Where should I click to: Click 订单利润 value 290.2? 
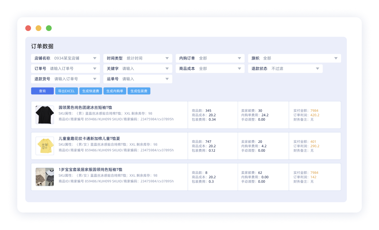click(315, 146)
